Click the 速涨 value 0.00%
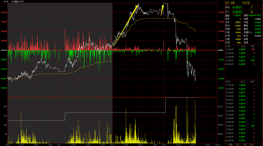This screenshot has height=146, width=263. [x=258, y=19]
